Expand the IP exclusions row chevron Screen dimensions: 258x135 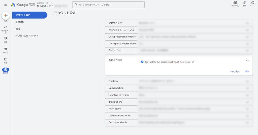click(247, 102)
